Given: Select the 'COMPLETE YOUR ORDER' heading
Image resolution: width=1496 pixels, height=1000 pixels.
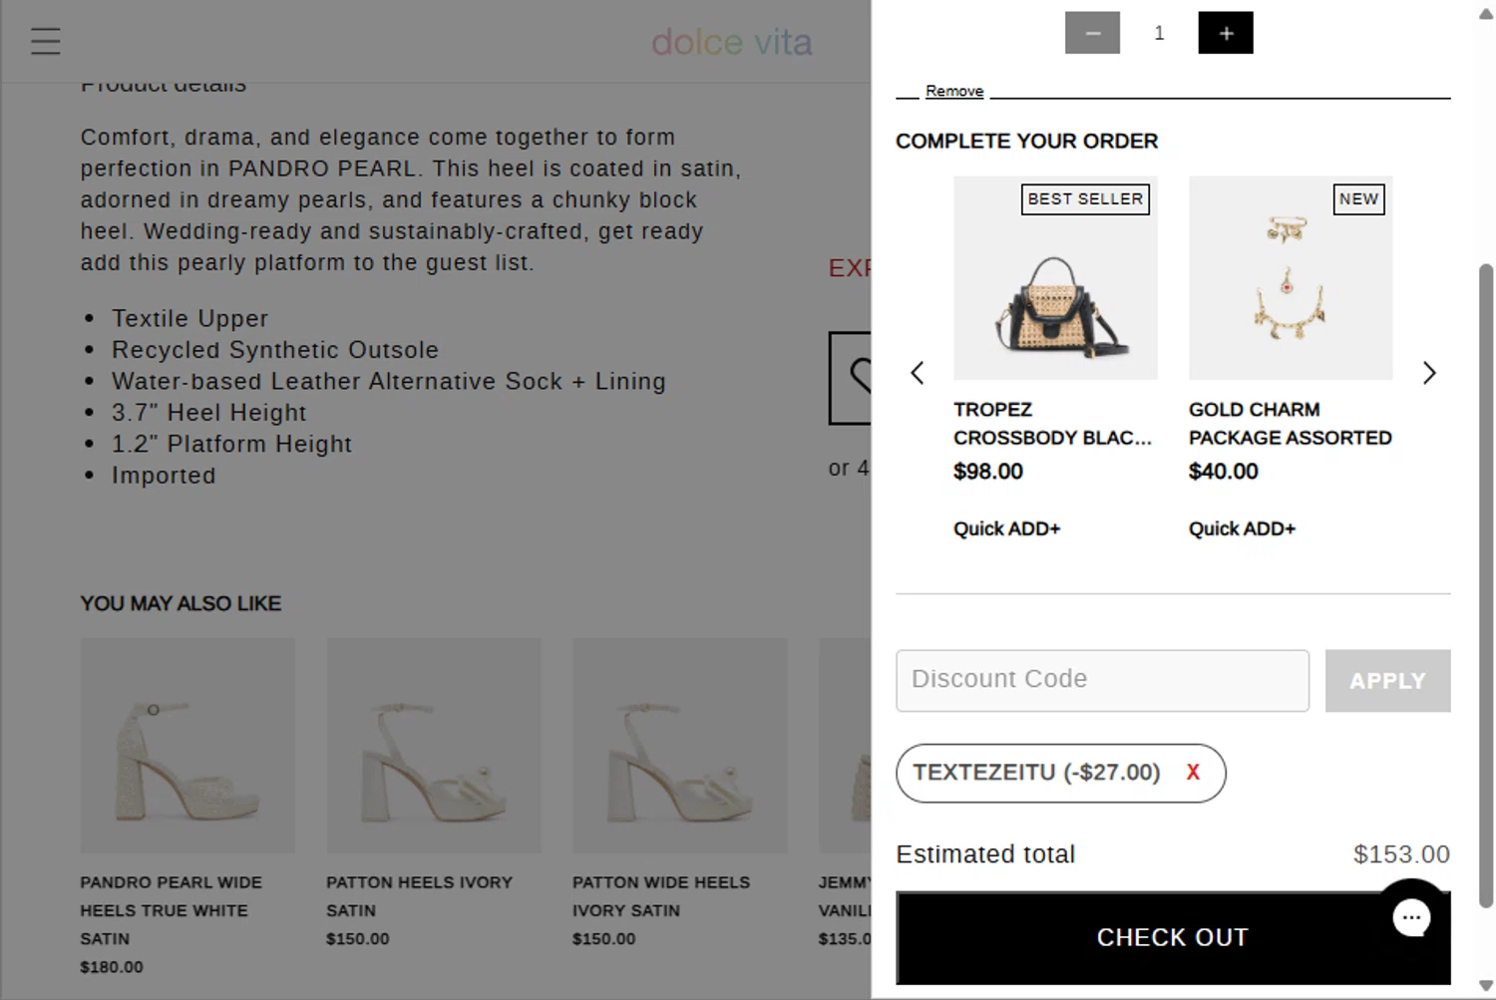Looking at the screenshot, I should (1027, 142).
